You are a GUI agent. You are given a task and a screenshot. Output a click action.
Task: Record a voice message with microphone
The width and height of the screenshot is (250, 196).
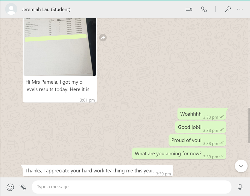(x=240, y=187)
